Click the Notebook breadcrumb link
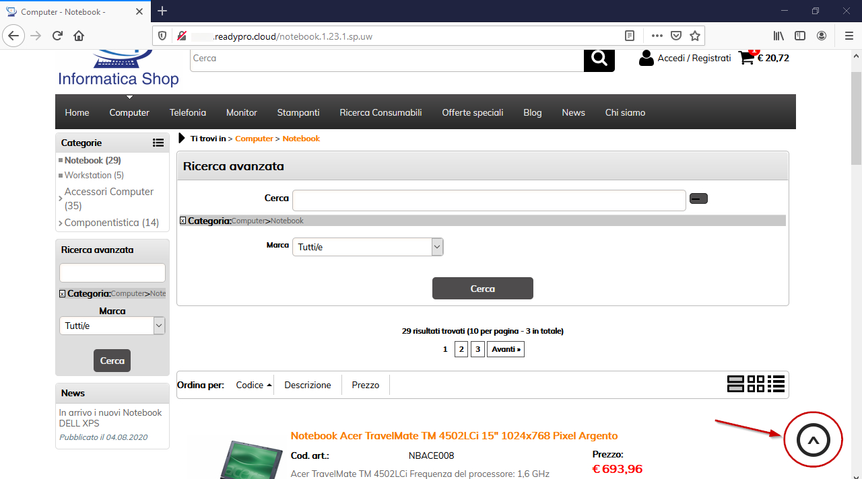The width and height of the screenshot is (862, 479). pyautogui.click(x=301, y=139)
